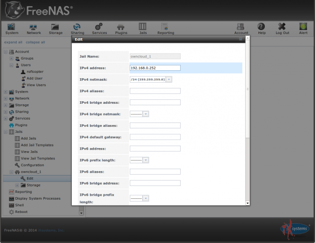315x243 pixels.
Task: Collapse the Account tree node
Action: click(5, 52)
